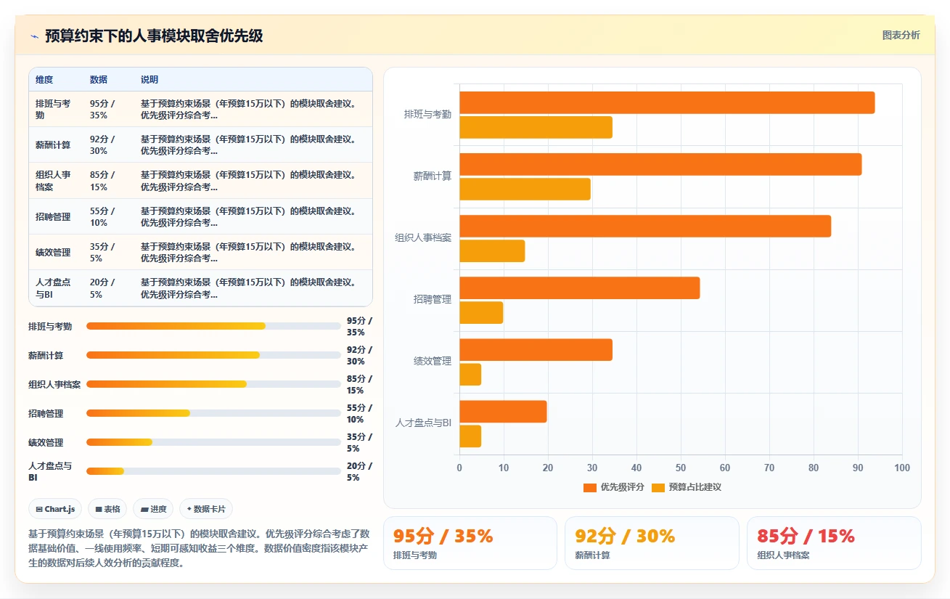Toggle the 优先级评分 legend item

(613, 487)
